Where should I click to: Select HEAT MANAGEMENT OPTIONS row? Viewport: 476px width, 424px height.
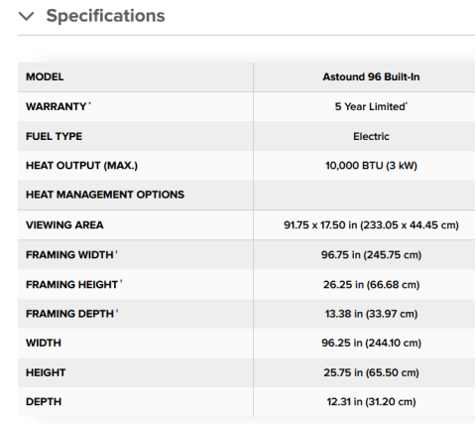pyautogui.click(x=246, y=195)
